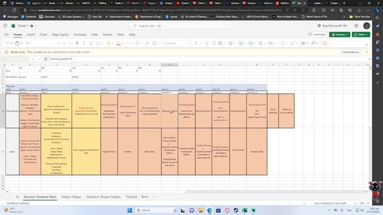Click the zoom in plus button

tap(368, 203)
